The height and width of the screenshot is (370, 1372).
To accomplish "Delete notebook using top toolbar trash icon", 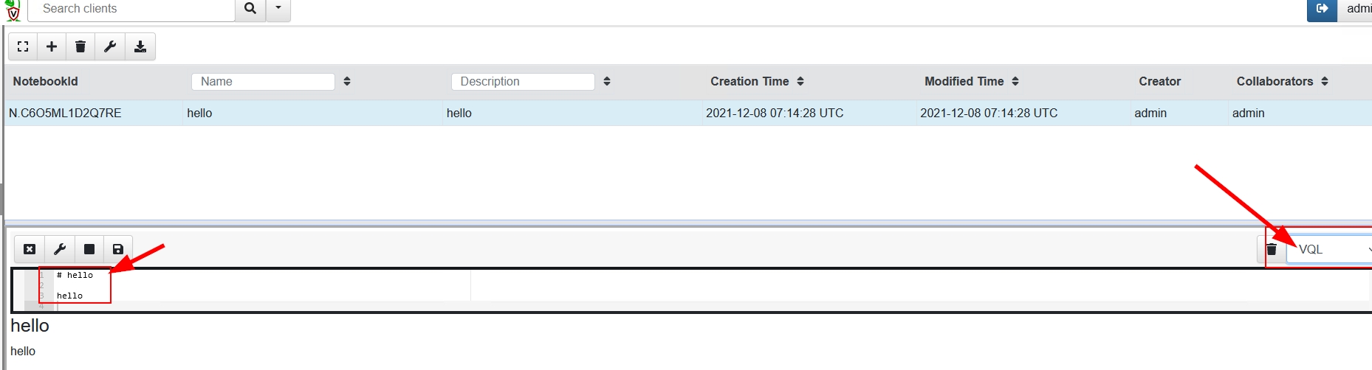I will [80, 46].
